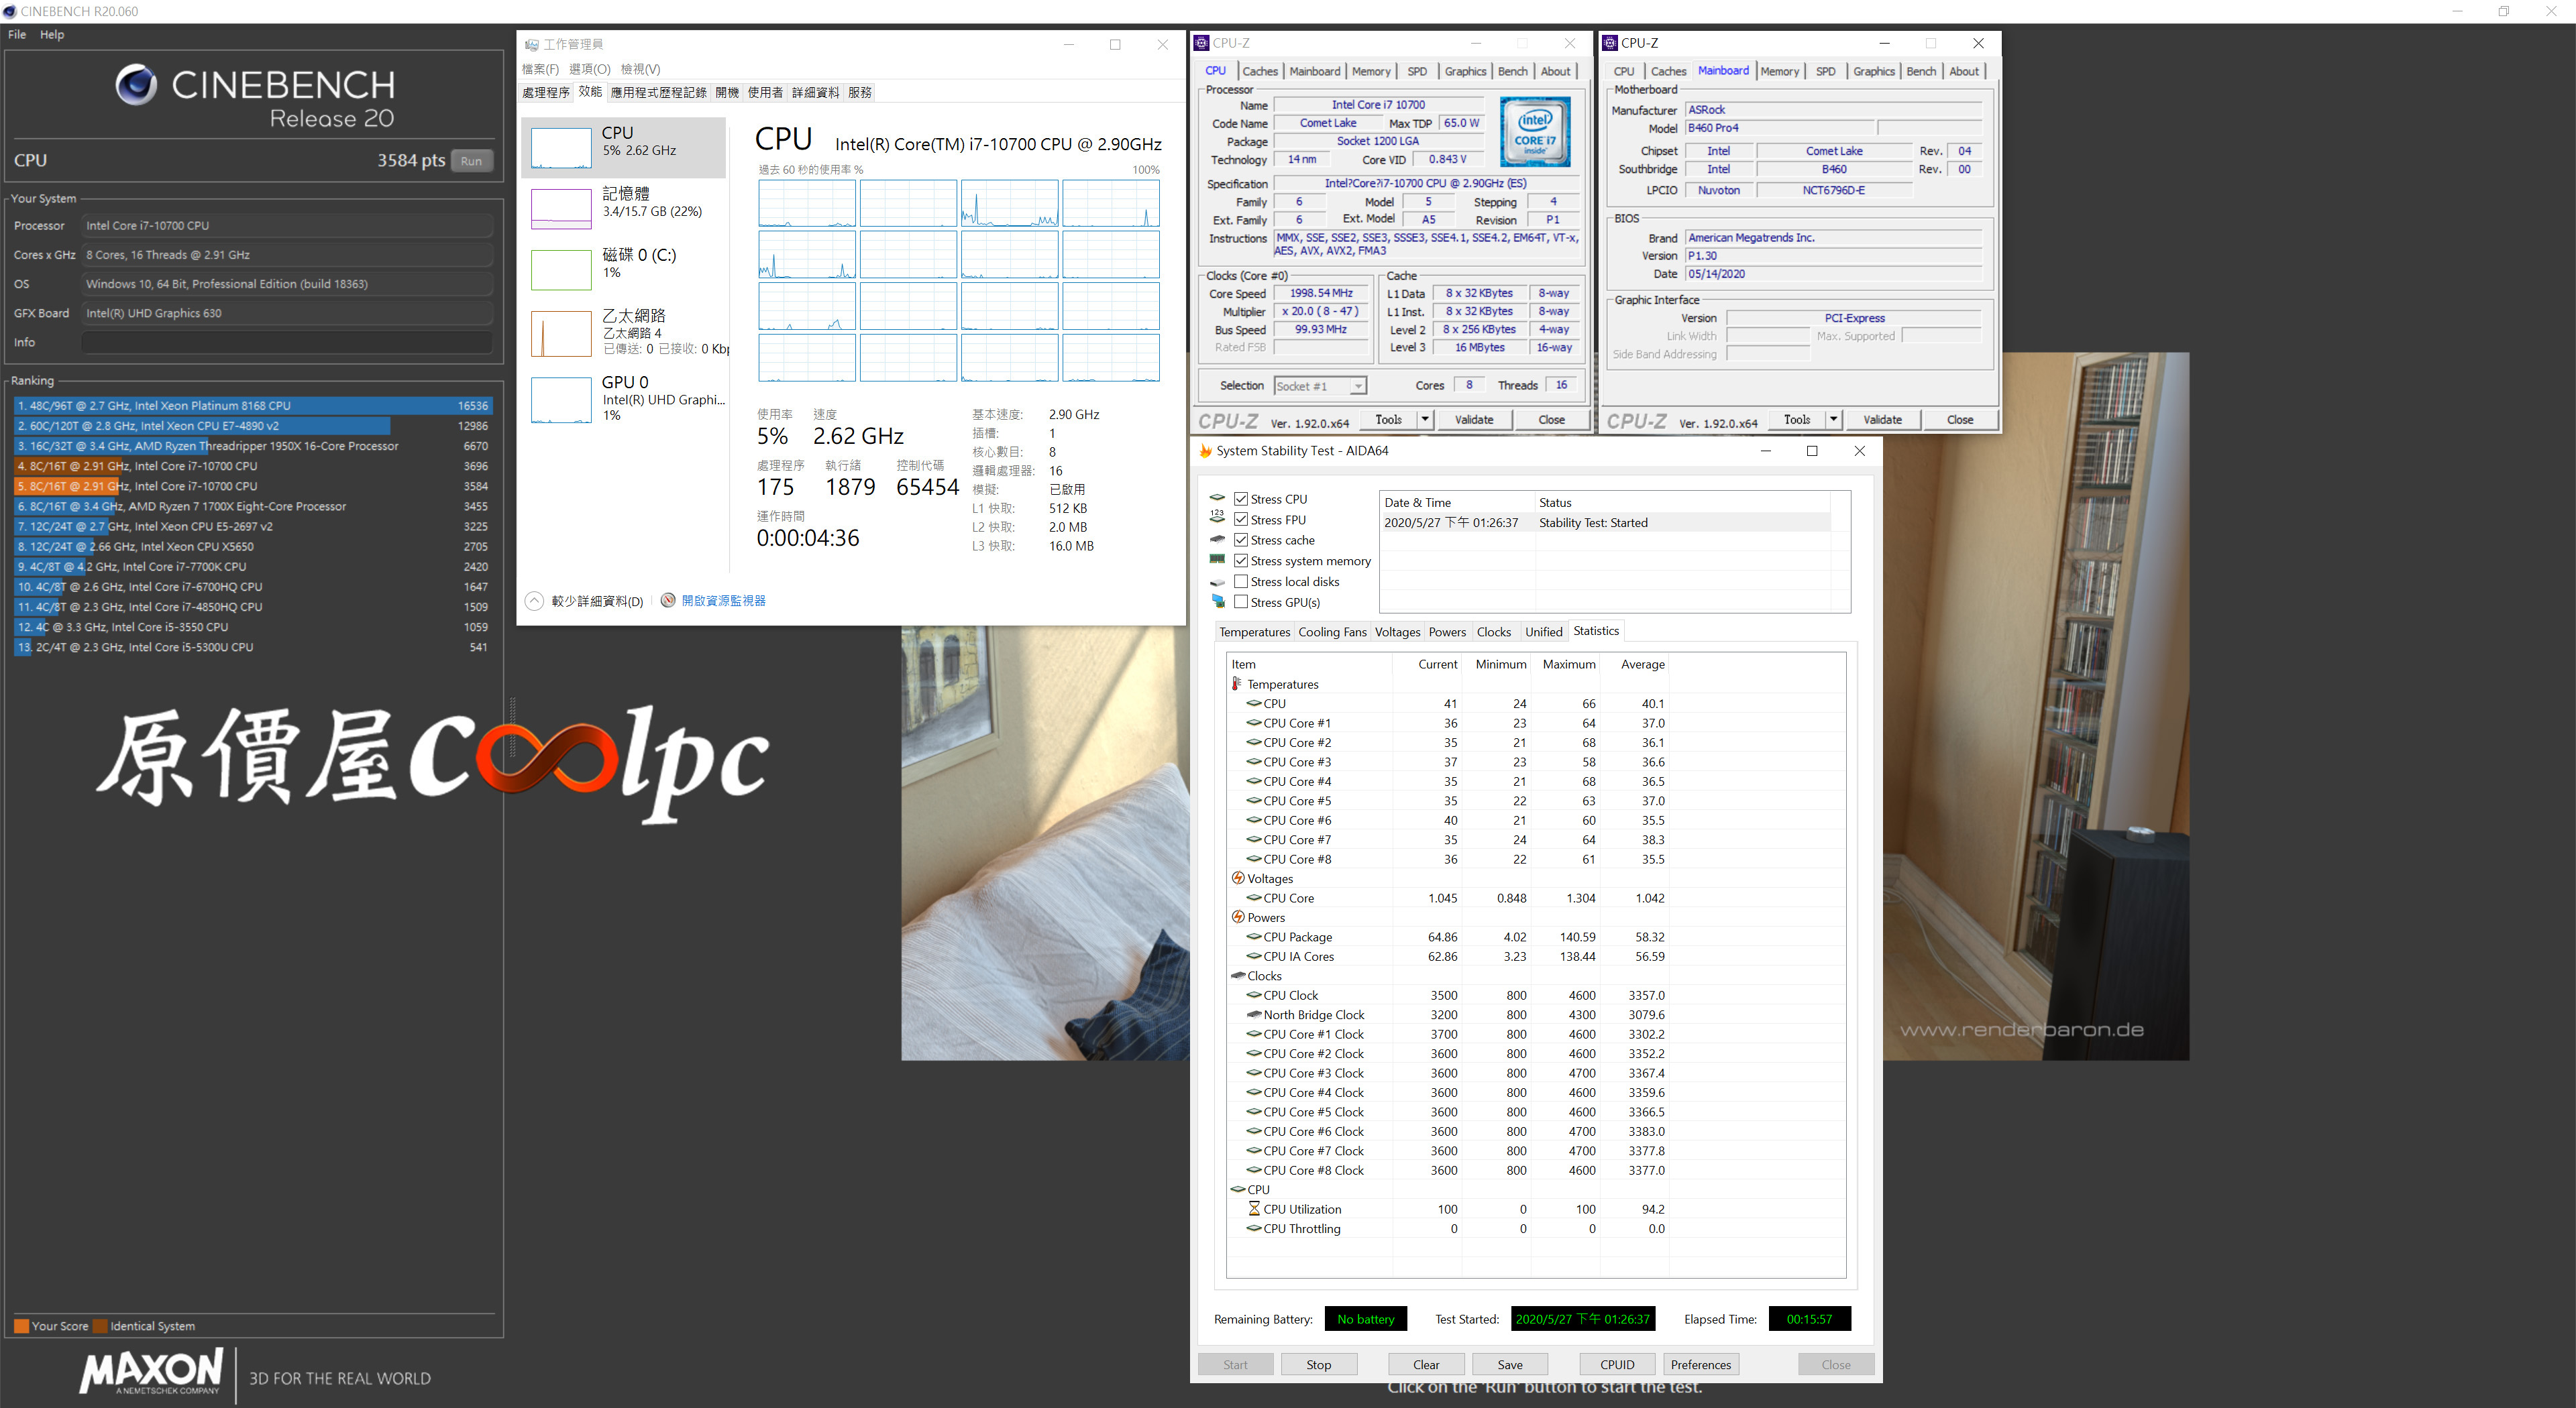This screenshot has height=1408, width=2576.
Task: Click the Stress cache chip icon
Action: point(1217,538)
